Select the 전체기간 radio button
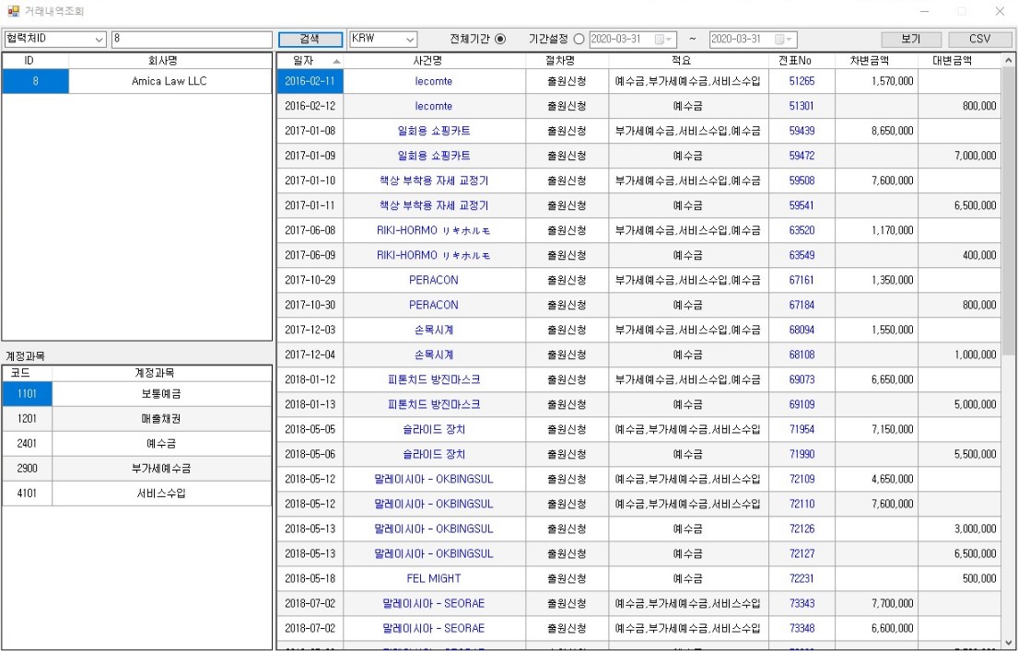The image size is (1018, 651). (x=500, y=39)
